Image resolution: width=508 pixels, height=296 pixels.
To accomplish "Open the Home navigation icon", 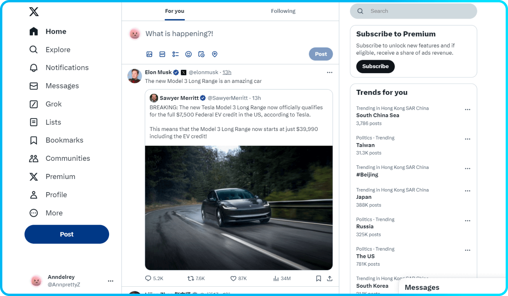I will click(x=34, y=31).
